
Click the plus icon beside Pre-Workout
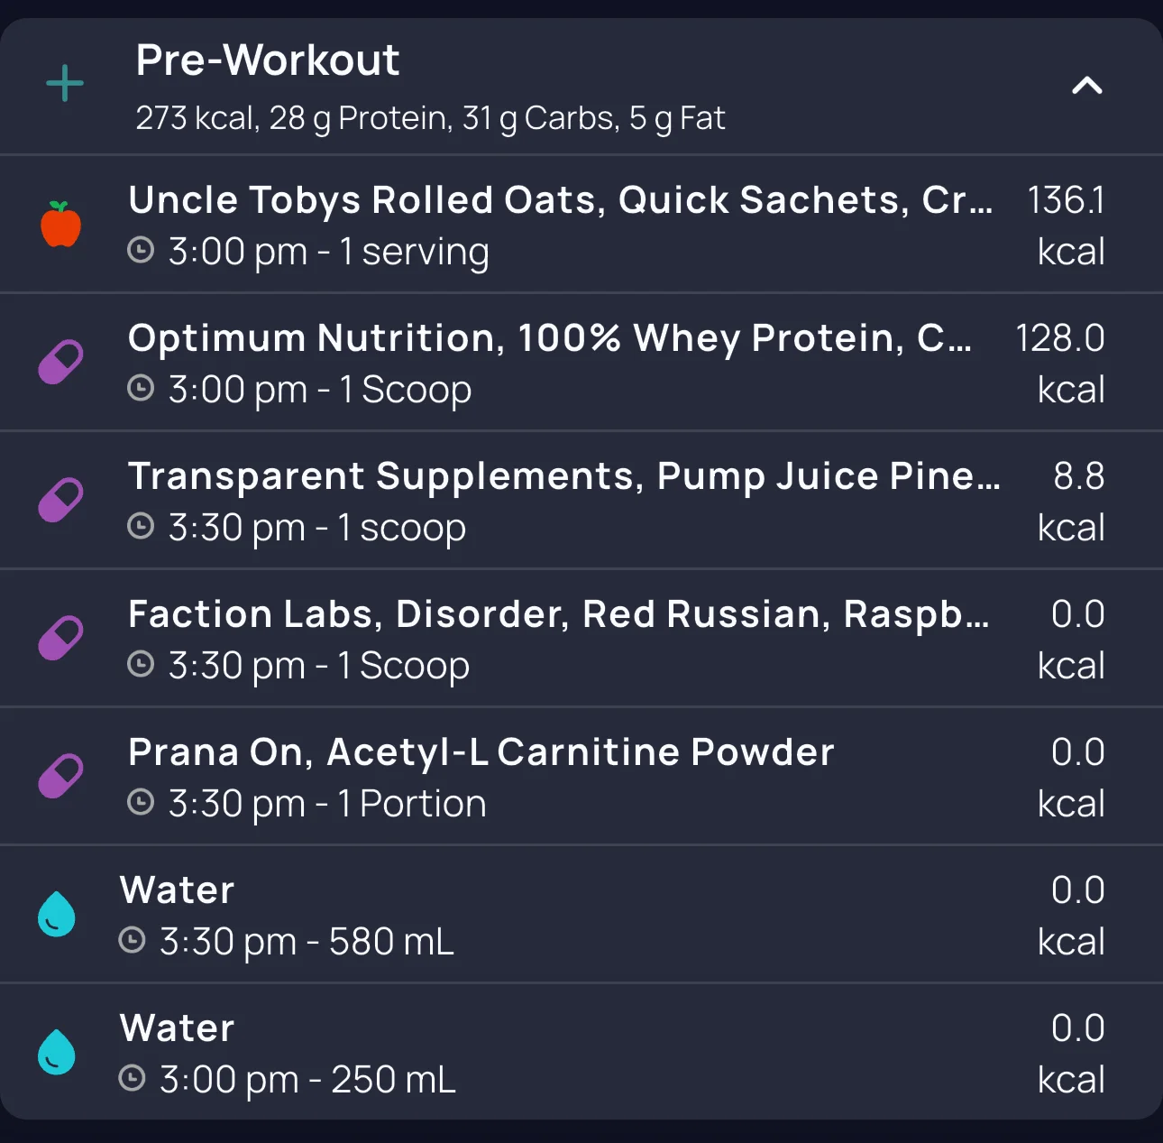(x=65, y=84)
